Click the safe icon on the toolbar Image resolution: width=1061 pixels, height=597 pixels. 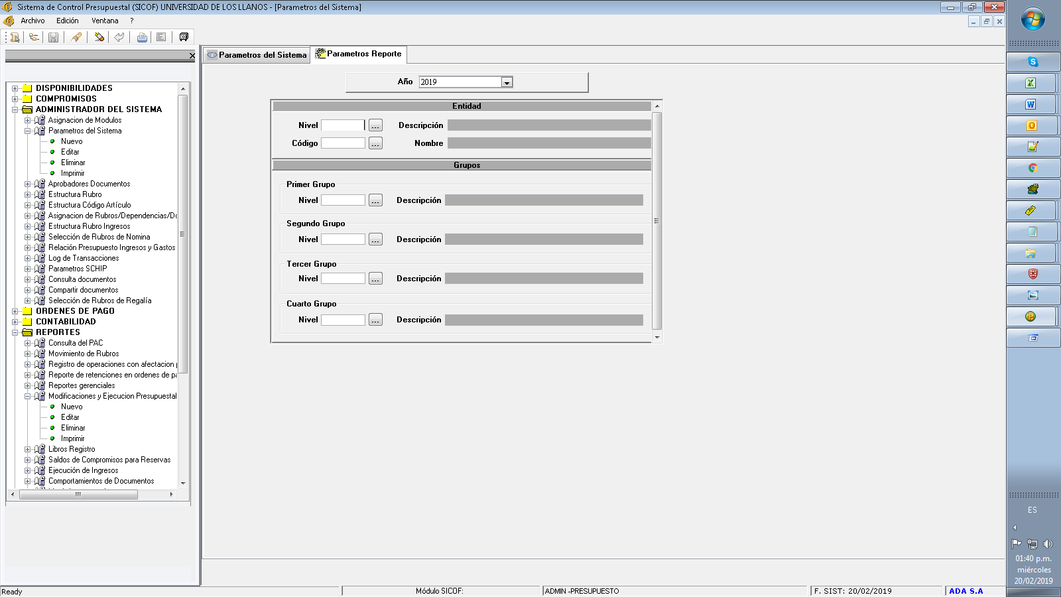click(x=184, y=37)
